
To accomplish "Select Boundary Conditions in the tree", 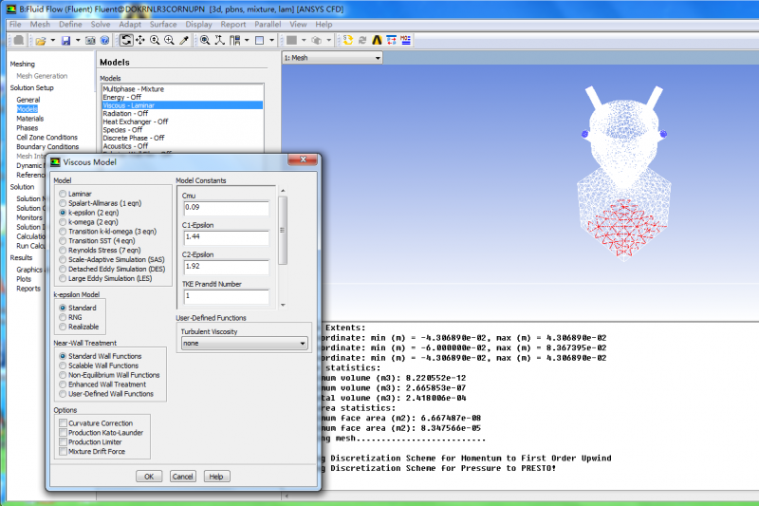I will click(x=47, y=147).
